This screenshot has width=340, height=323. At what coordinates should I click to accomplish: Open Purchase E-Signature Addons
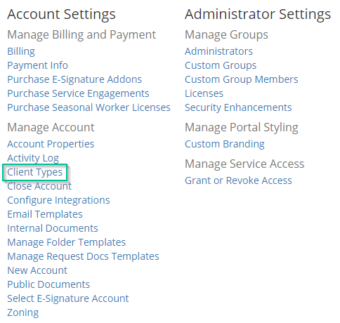point(74,79)
